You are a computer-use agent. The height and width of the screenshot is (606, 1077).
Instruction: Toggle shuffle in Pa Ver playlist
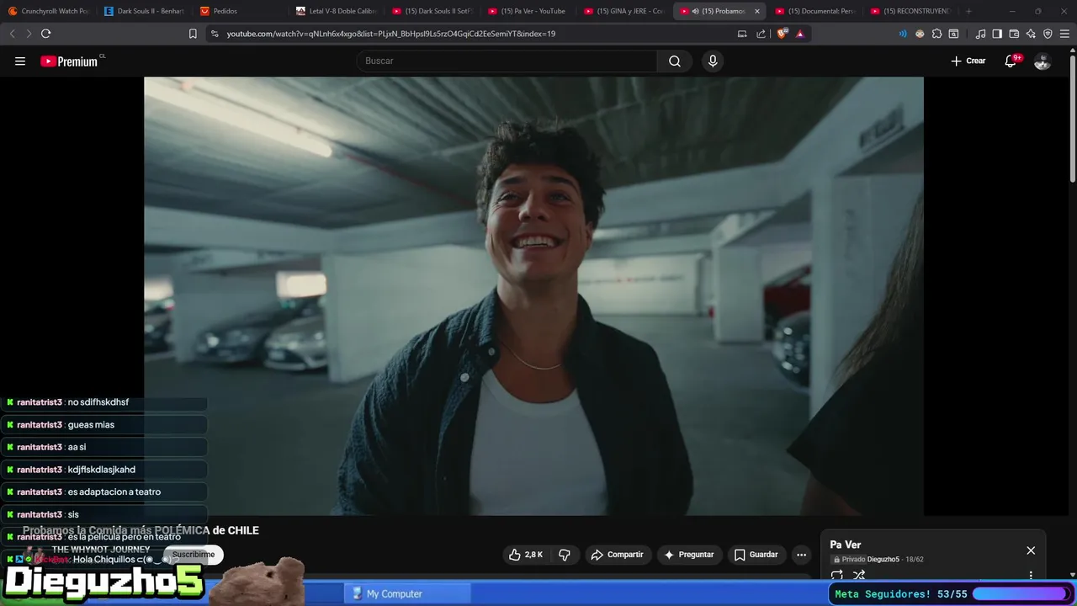(859, 576)
